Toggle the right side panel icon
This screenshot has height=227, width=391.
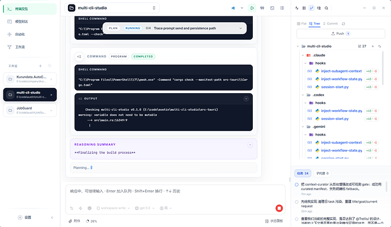pyautogui.click(x=282, y=8)
